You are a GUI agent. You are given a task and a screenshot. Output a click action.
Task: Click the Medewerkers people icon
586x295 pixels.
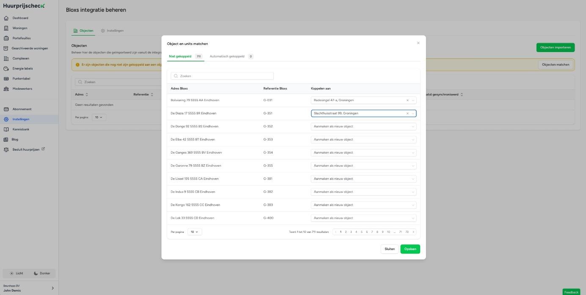tap(6, 89)
